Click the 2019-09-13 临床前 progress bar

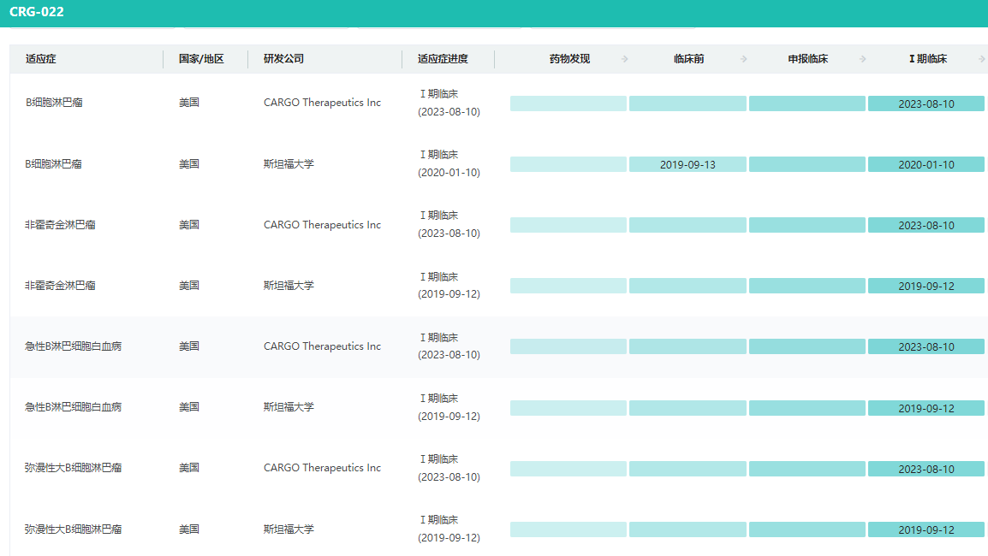(687, 164)
